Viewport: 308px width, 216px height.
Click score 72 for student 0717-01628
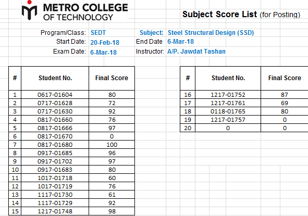[112, 103]
